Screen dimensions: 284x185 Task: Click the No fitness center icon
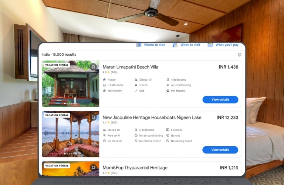(x=136, y=141)
